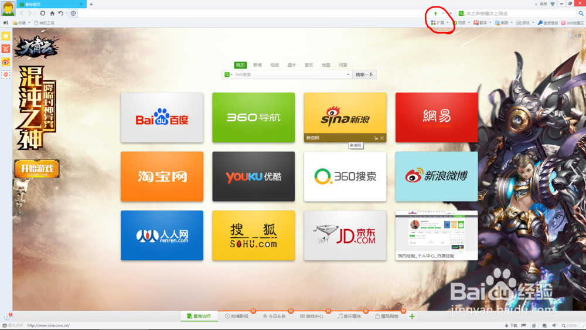586x330 pixels.
Task: Click the security shield icon in address bar
Action: [73, 13]
